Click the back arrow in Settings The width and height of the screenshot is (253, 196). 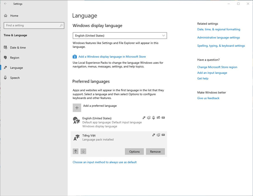point(5,4)
